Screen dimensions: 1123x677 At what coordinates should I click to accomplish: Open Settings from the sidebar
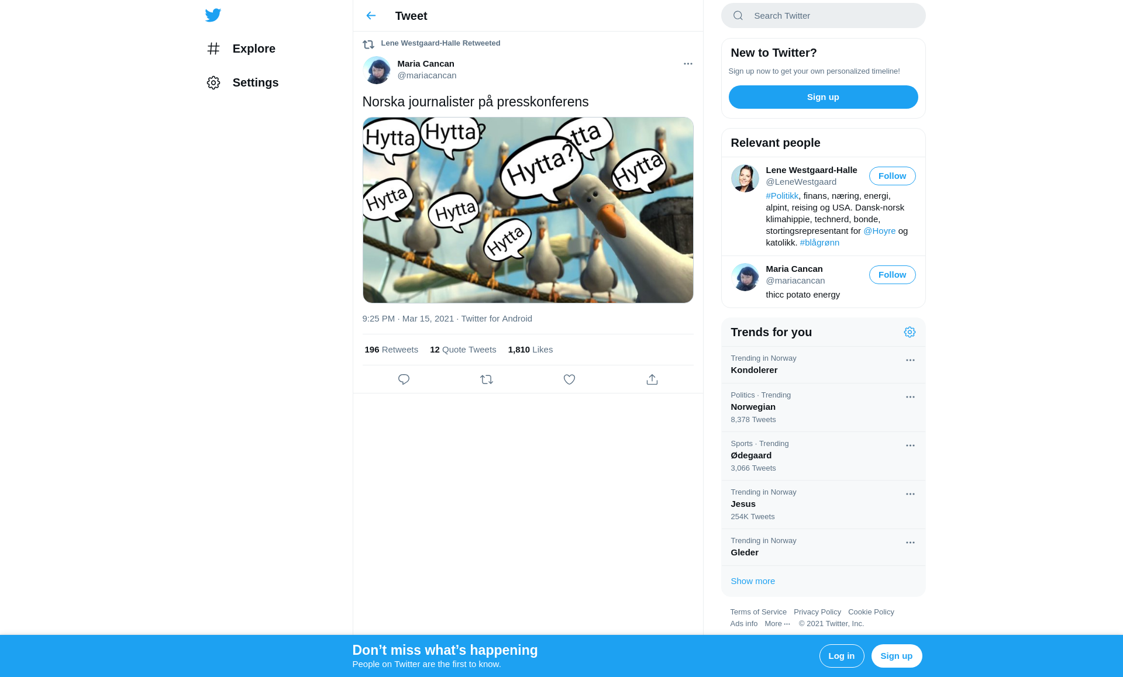click(243, 82)
